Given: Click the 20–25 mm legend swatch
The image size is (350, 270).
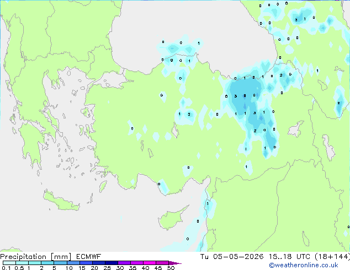Looking at the screenshot, I should click(x=99, y=263).
